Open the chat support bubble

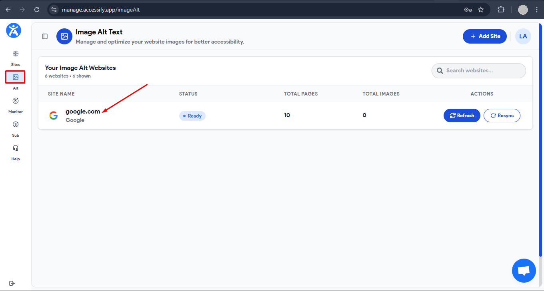[x=524, y=271]
